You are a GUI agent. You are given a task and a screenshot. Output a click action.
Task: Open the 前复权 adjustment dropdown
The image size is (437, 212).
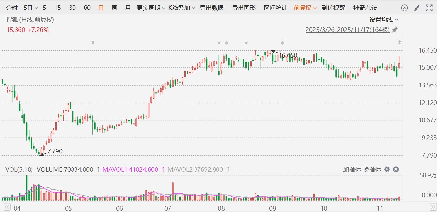click(305, 8)
